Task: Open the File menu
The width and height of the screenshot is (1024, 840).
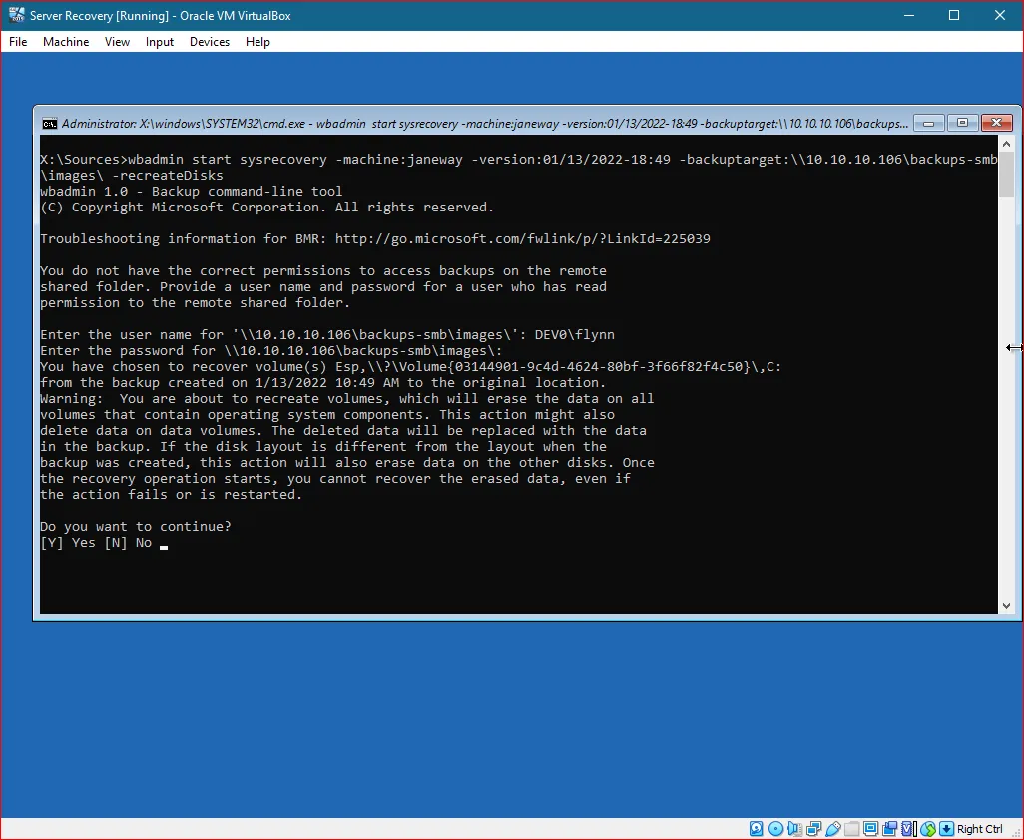Action: [x=17, y=42]
